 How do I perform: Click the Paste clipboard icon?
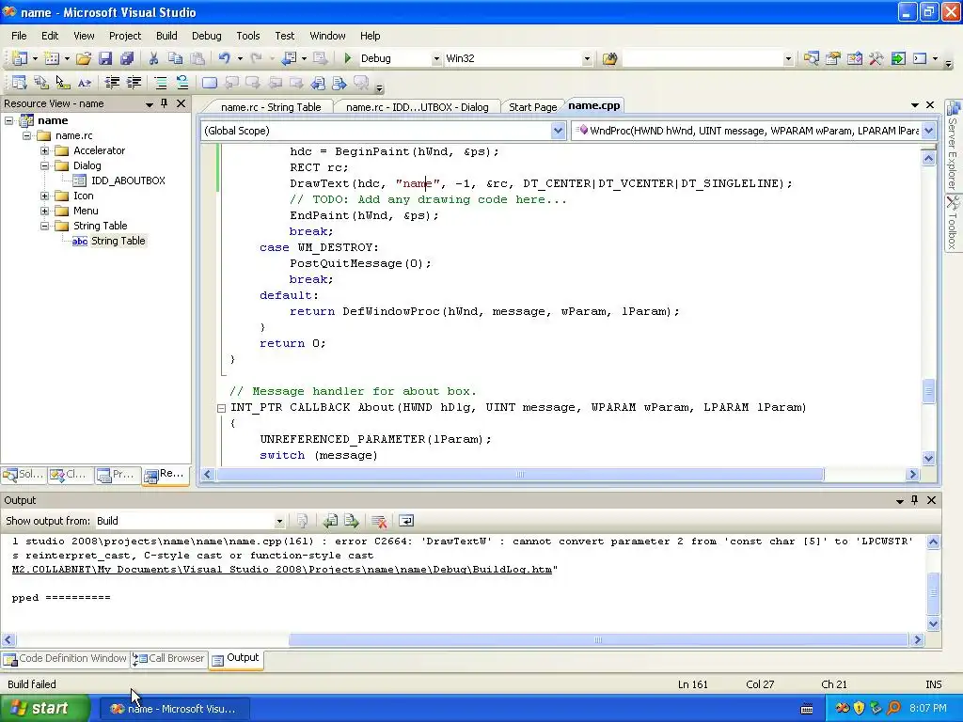pos(197,58)
